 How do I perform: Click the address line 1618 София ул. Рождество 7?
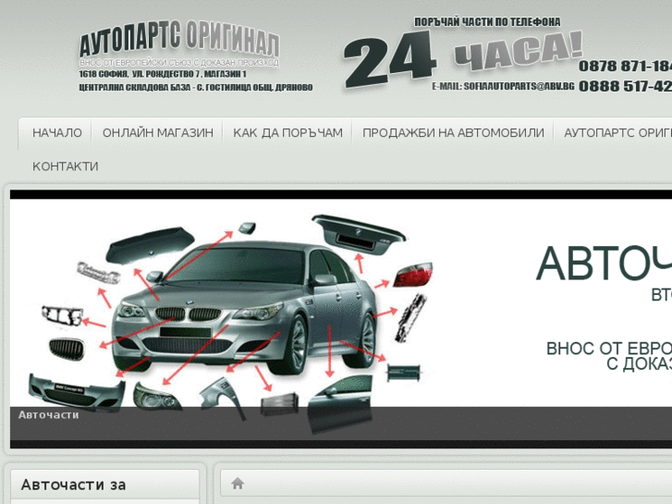(163, 74)
